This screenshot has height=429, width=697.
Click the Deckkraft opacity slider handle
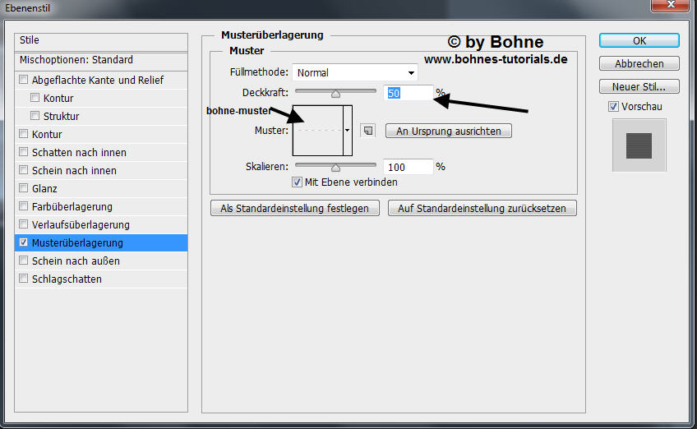pyautogui.click(x=335, y=94)
